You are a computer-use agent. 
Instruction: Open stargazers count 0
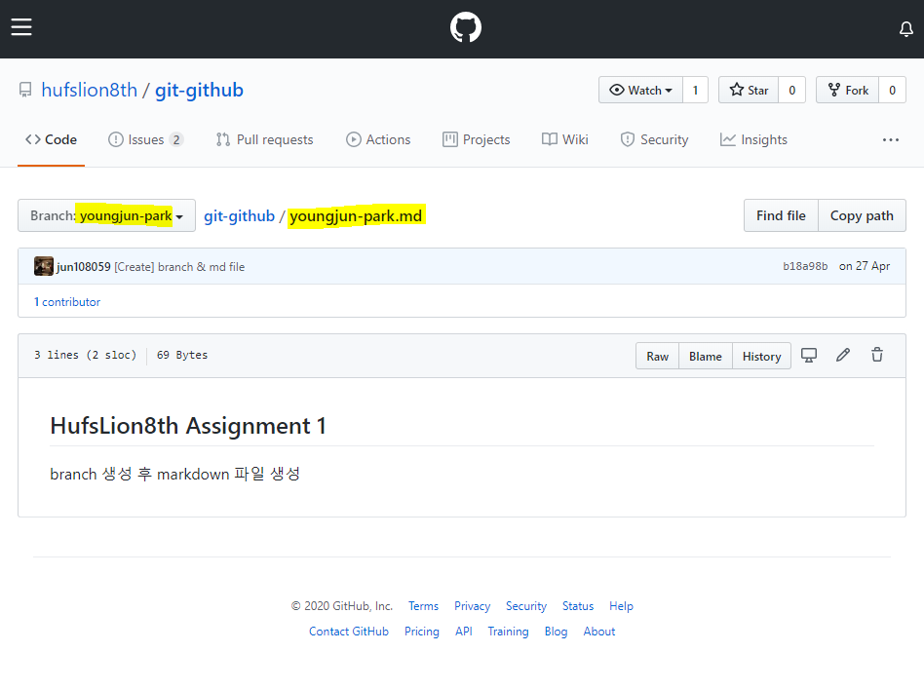click(x=792, y=91)
